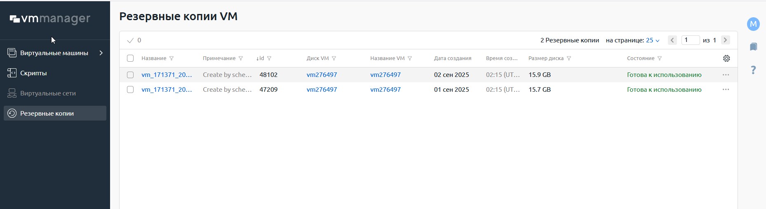Go to next page arrow
This screenshot has width=766, height=209.
point(725,40)
